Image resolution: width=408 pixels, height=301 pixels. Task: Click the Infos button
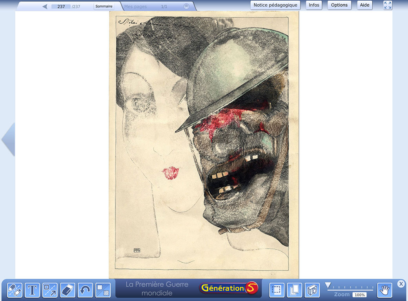pyautogui.click(x=314, y=5)
